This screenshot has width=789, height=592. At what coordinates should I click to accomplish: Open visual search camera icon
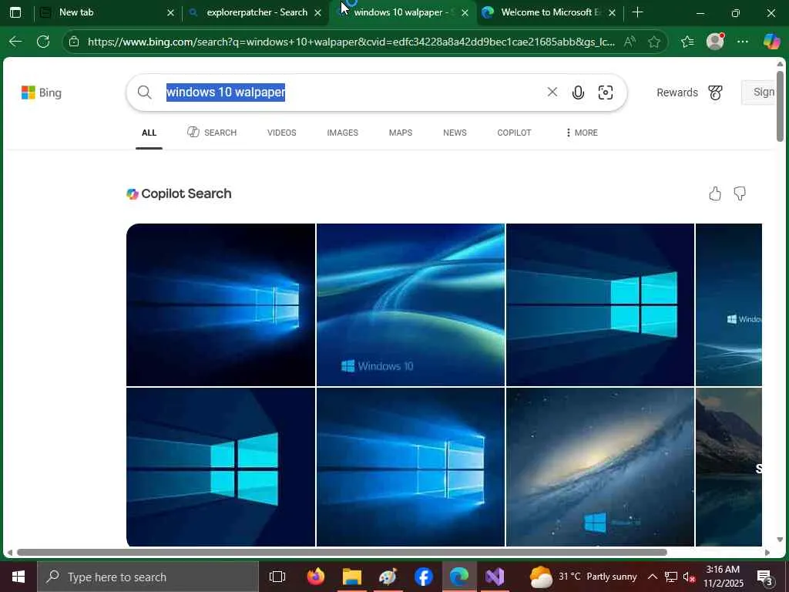(x=606, y=92)
